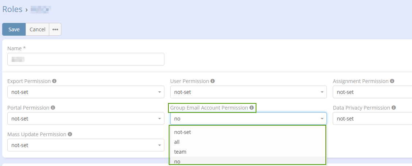Viewport: 412px width, 166px height.
Task: Open the Export Permission dropdown
Action: 86,92
